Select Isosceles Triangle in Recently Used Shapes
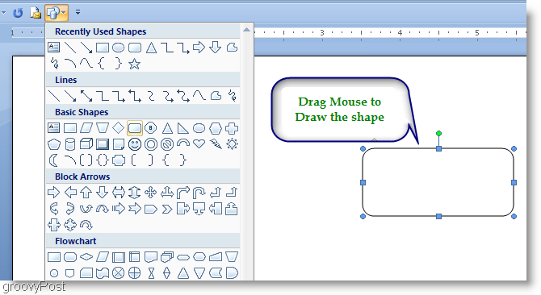Screen dimensions: 541x295 [151, 48]
